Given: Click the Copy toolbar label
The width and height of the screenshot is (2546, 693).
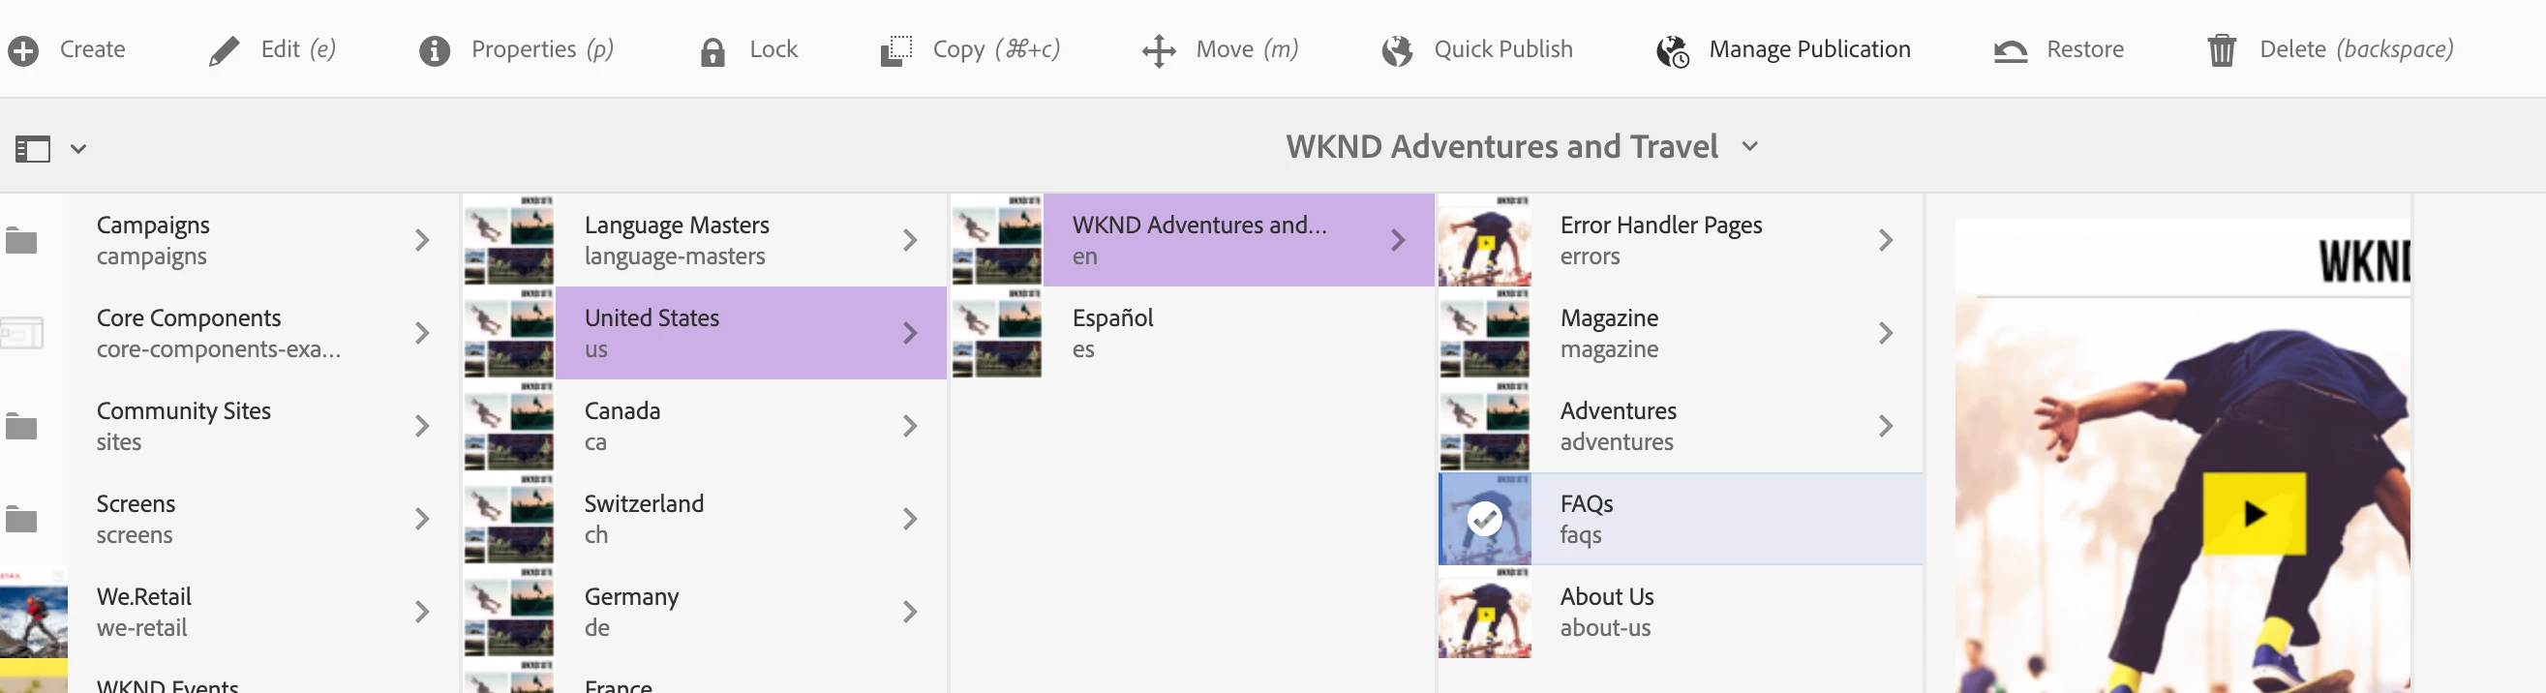Looking at the screenshot, I should 996,50.
